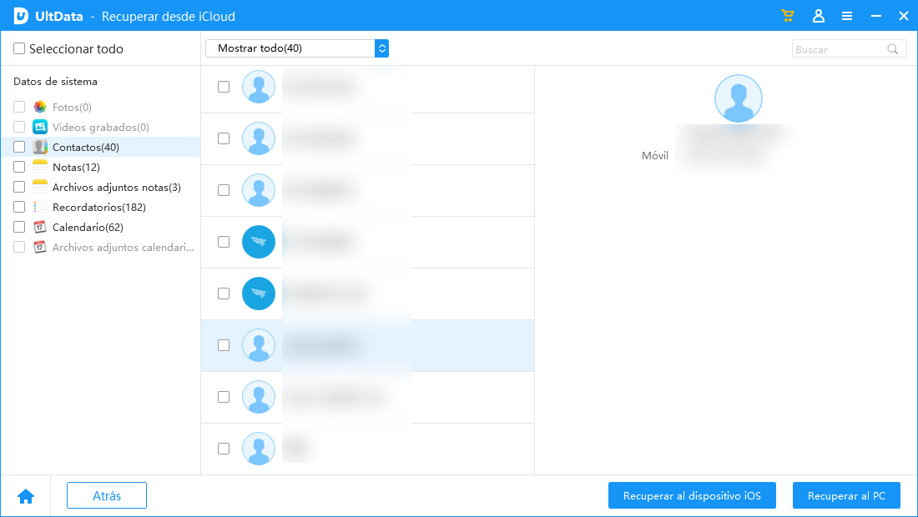The width and height of the screenshot is (918, 517).
Task: Click Recuperar al dispositivo iOS button
Action: [692, 495]
